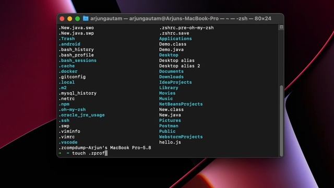
Task: Click the '.vimrc' file entry
Action: point(67,137)
